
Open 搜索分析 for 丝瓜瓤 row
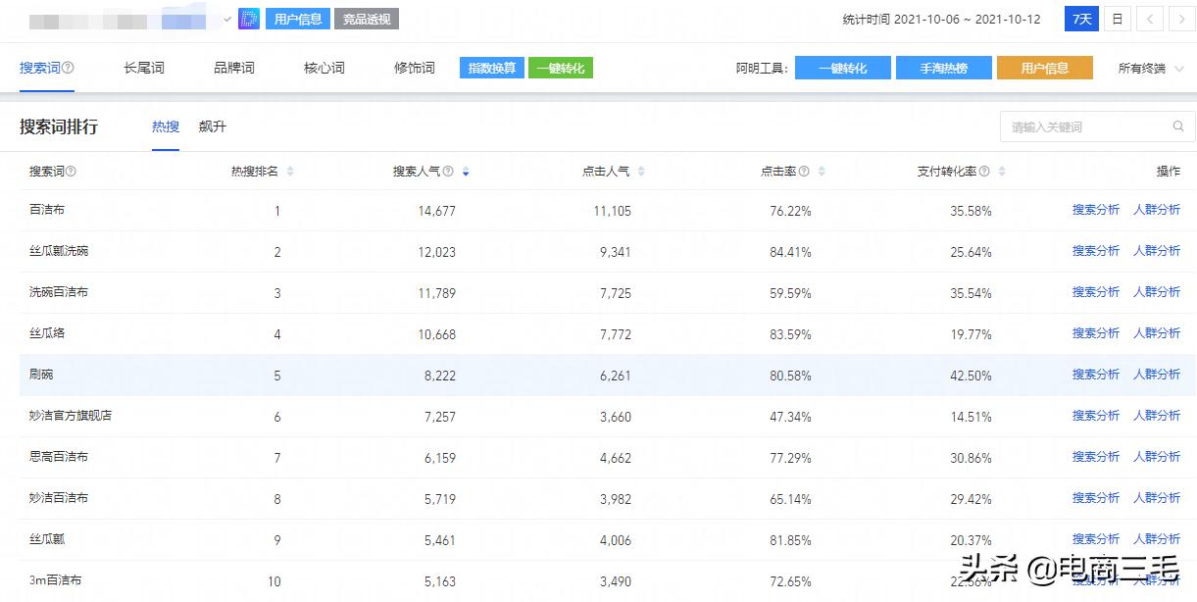[x=1096, y=539]
